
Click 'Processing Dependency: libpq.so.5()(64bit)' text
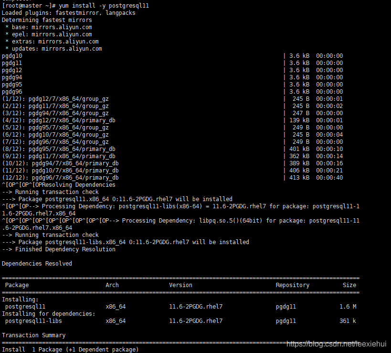192,221
